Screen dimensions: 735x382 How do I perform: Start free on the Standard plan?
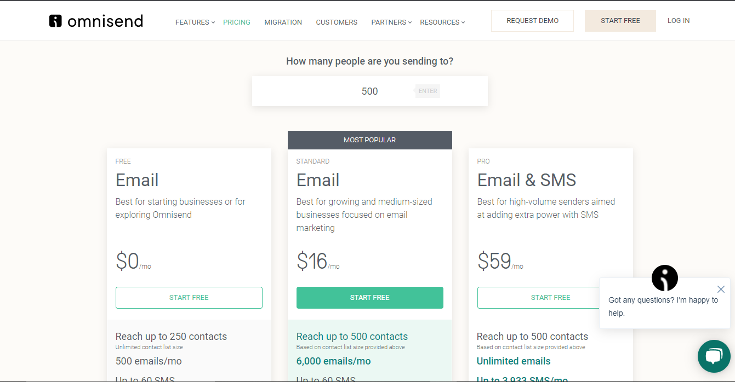tap(369, 298)
